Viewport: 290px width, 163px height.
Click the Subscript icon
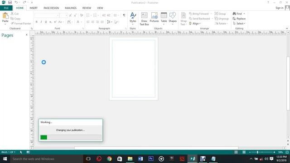click(x=50, y=22)
